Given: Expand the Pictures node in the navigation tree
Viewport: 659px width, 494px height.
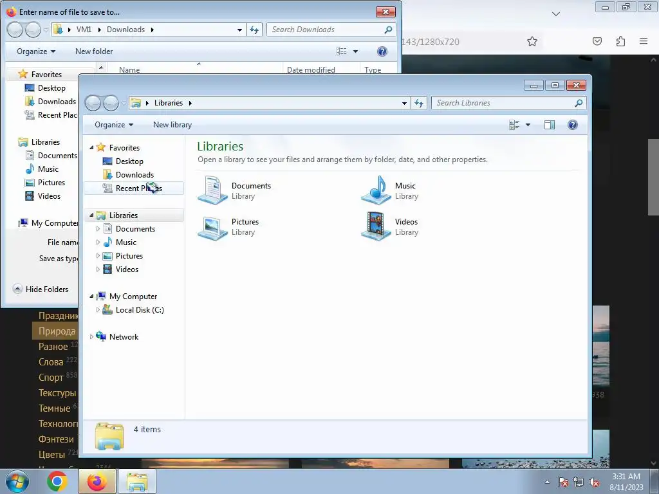Looking at the screenshot, I should click(98, 256).
